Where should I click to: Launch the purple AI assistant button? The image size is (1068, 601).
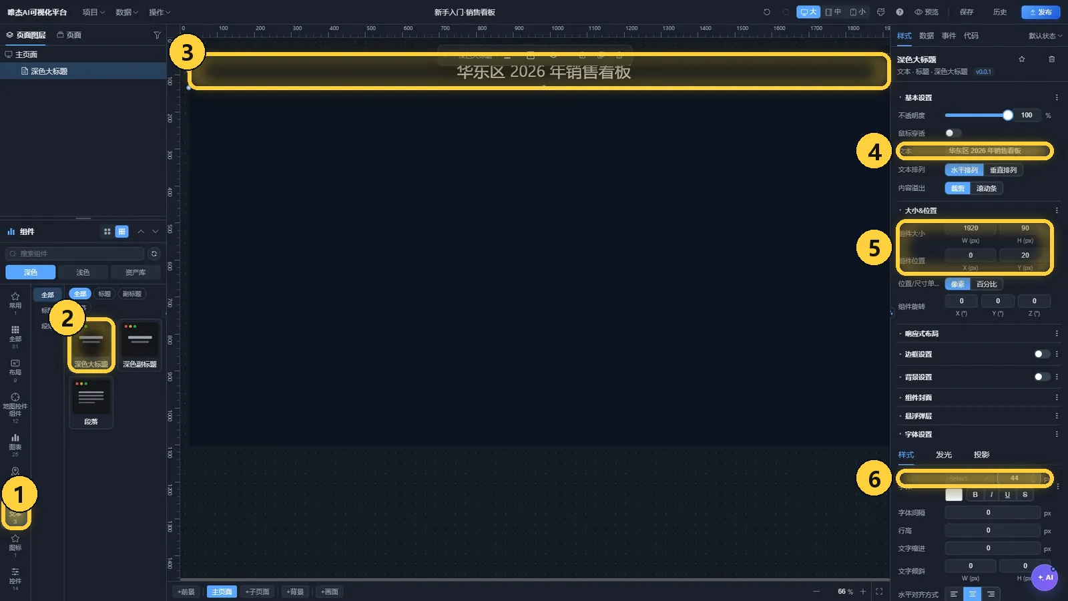(x=1045, y=578)
